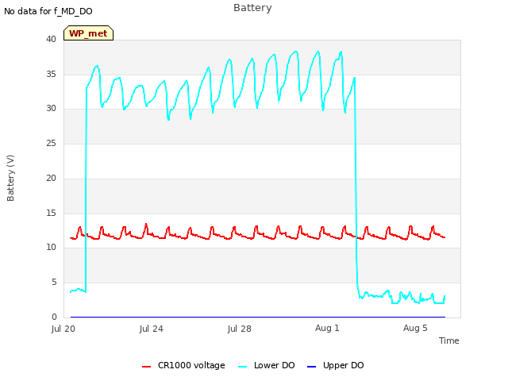Click the 35 y-axis tick label
The image size is (508, 381).
click(x=51, y=74)
